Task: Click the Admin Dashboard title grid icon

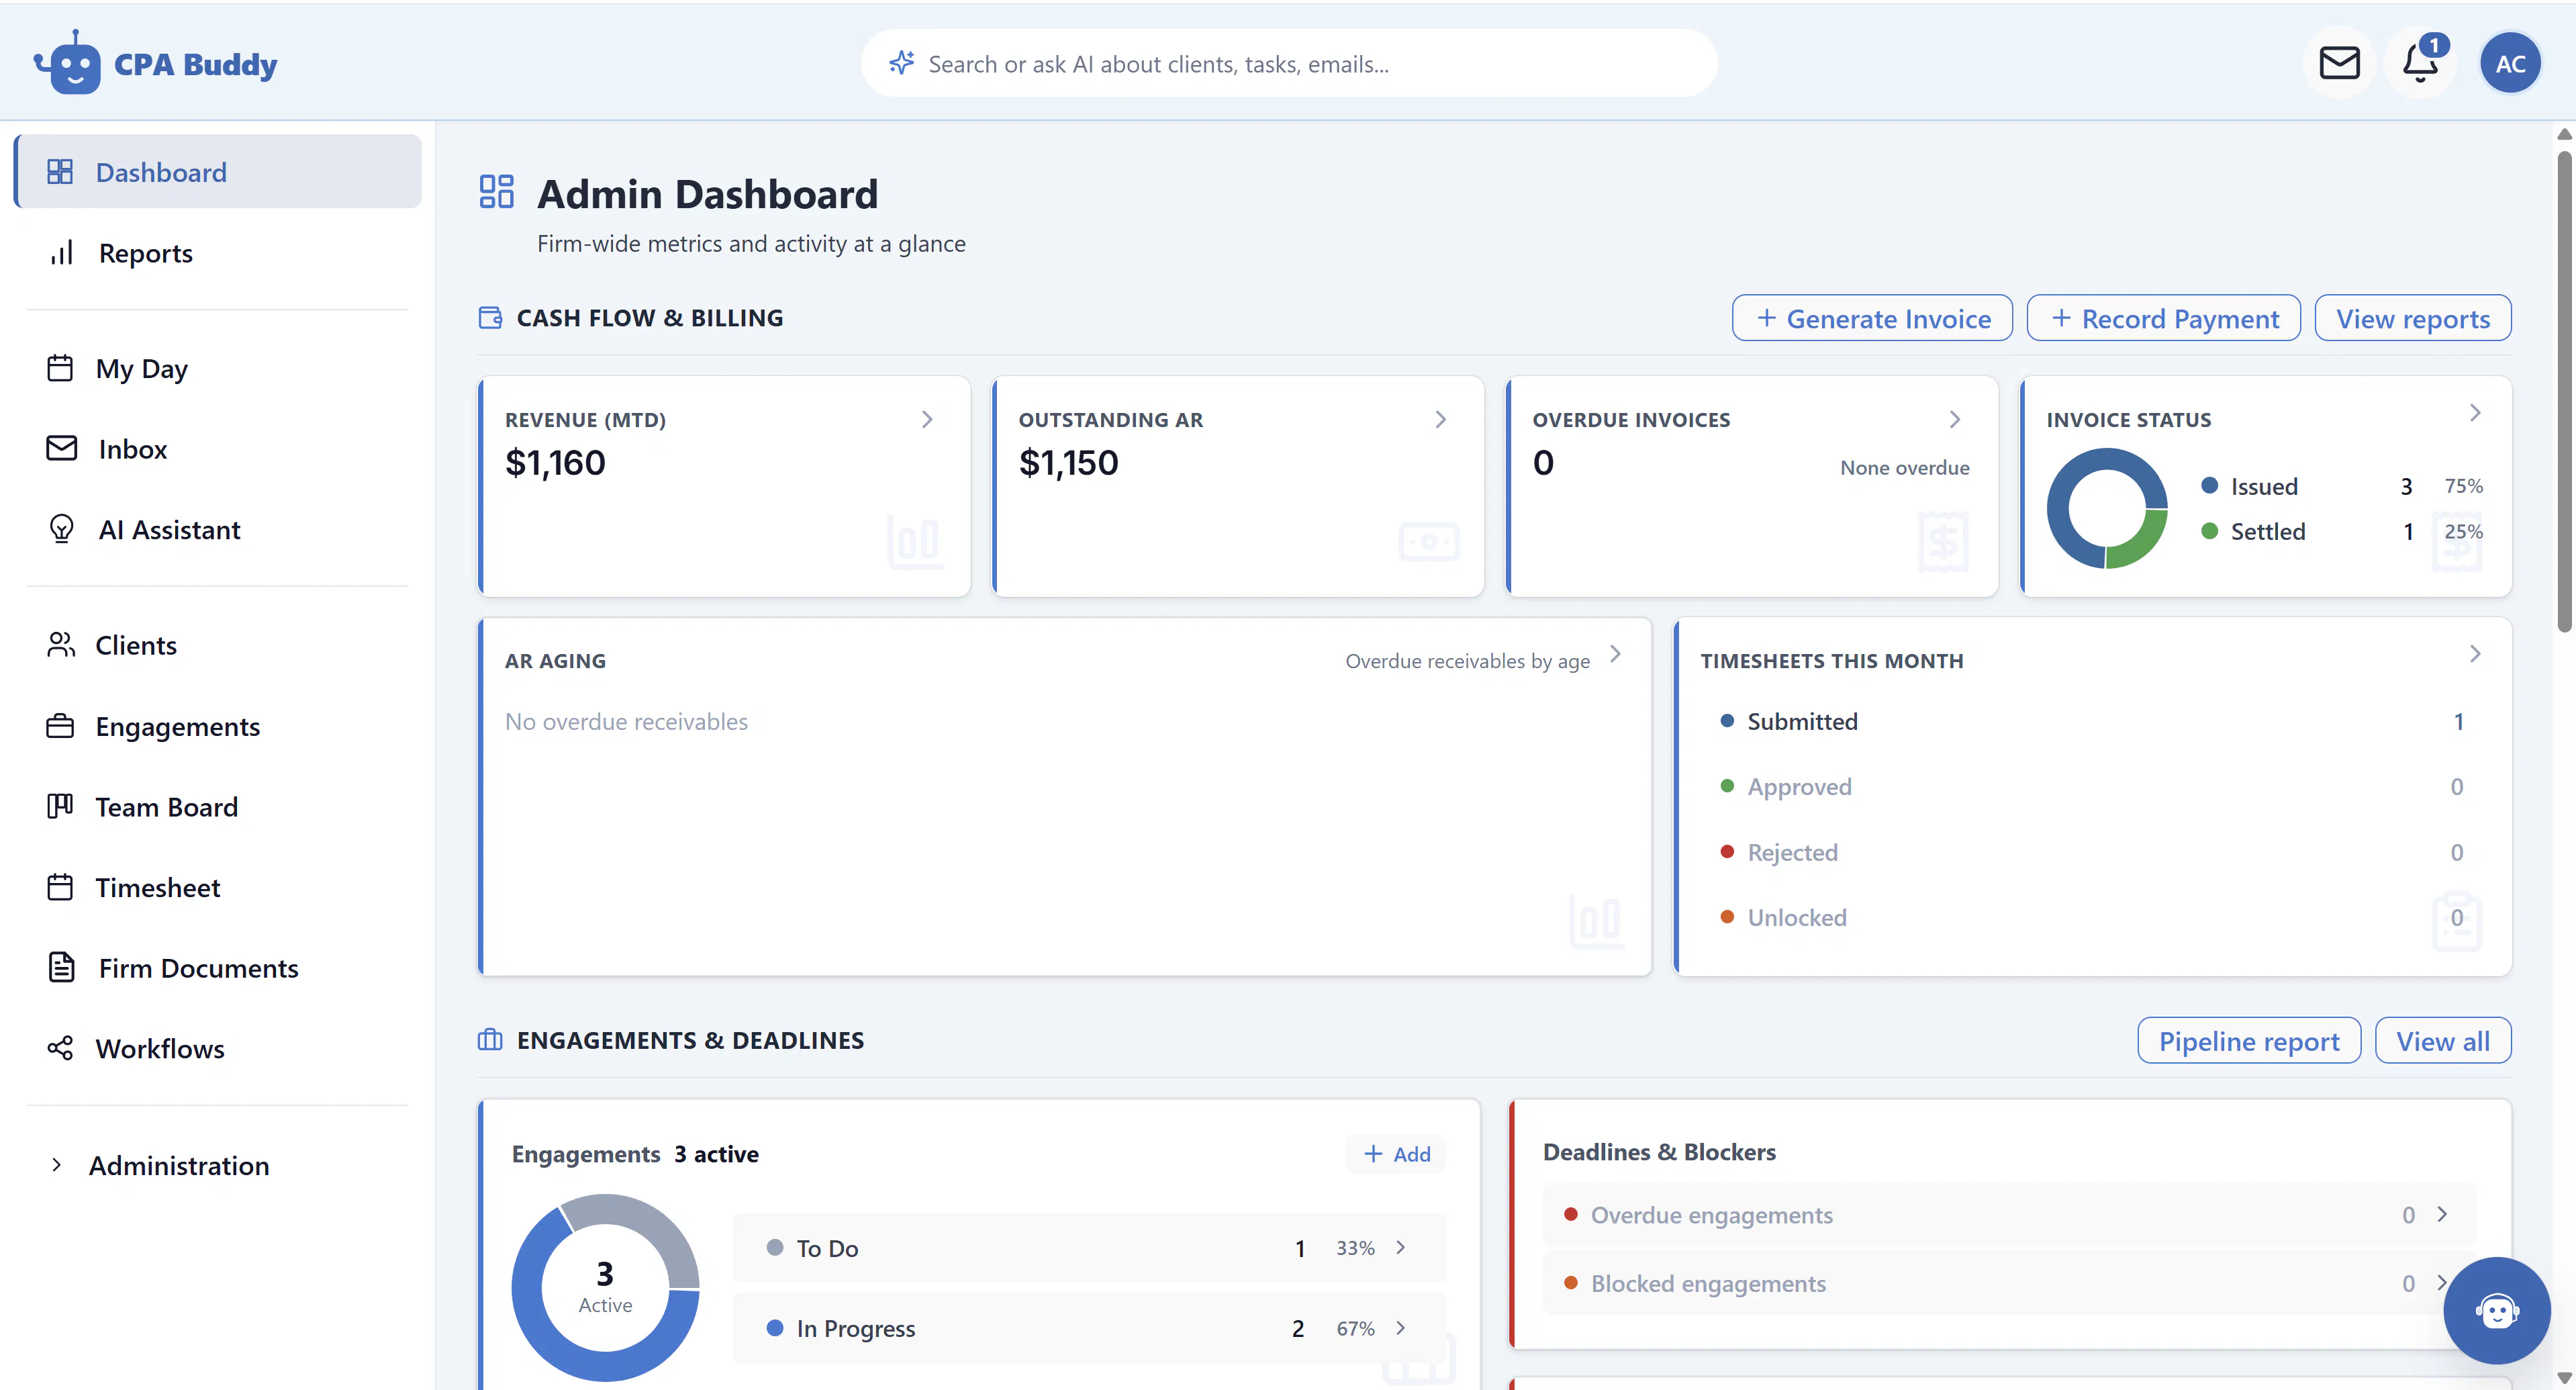Action: tap(496, 192)
